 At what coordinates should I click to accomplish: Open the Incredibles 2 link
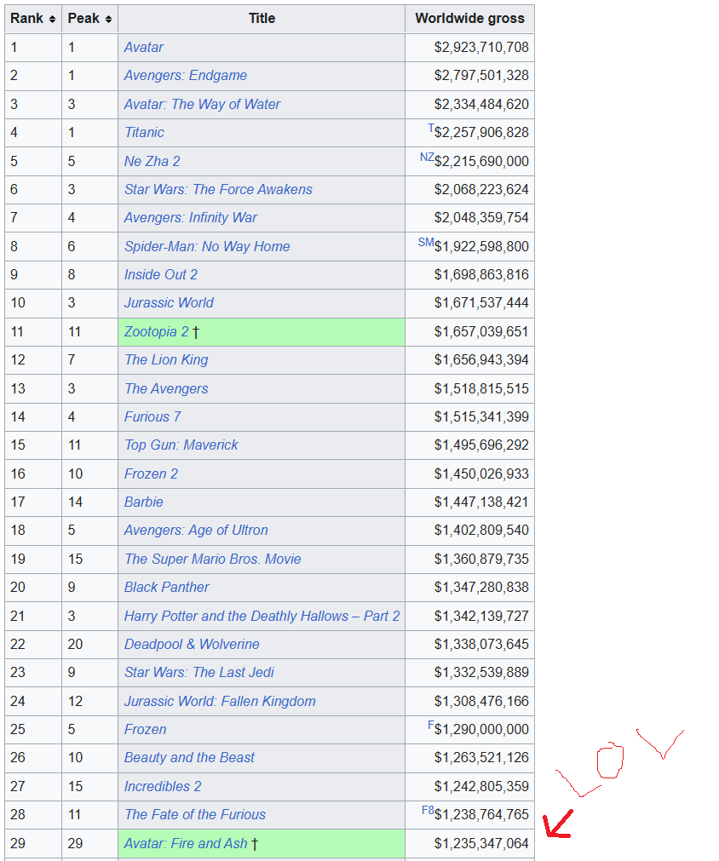coord(163,786)
